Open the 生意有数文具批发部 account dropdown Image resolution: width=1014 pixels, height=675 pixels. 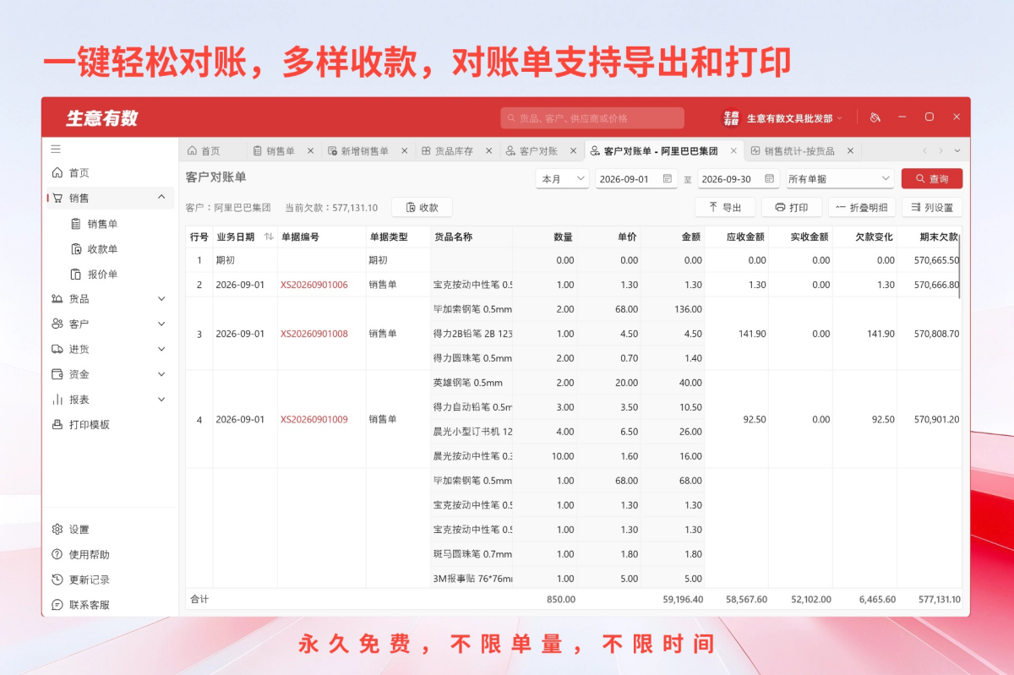[782, 118]
